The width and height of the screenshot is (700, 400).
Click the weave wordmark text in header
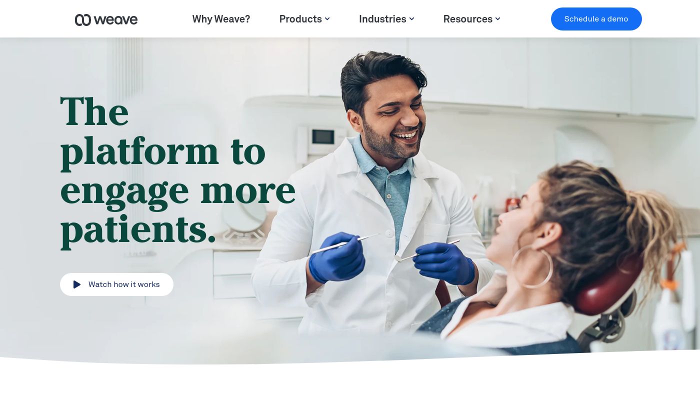pyautogui.click(x=115, y=20)
